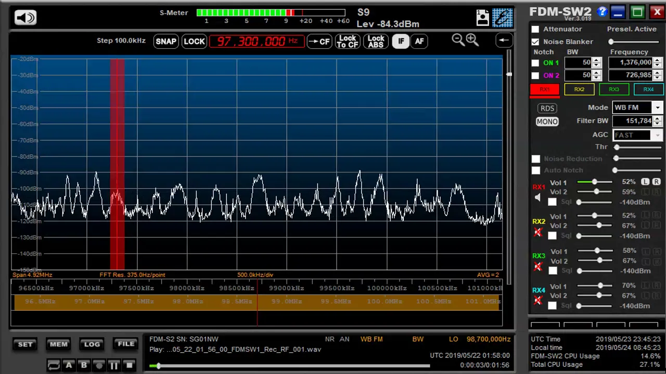Enable the Noise Reduction checkbox

click(x=536, y=158)
